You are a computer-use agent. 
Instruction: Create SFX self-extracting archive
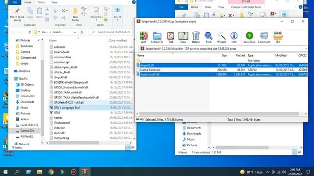pyautogui.click(x=278, y=37)
